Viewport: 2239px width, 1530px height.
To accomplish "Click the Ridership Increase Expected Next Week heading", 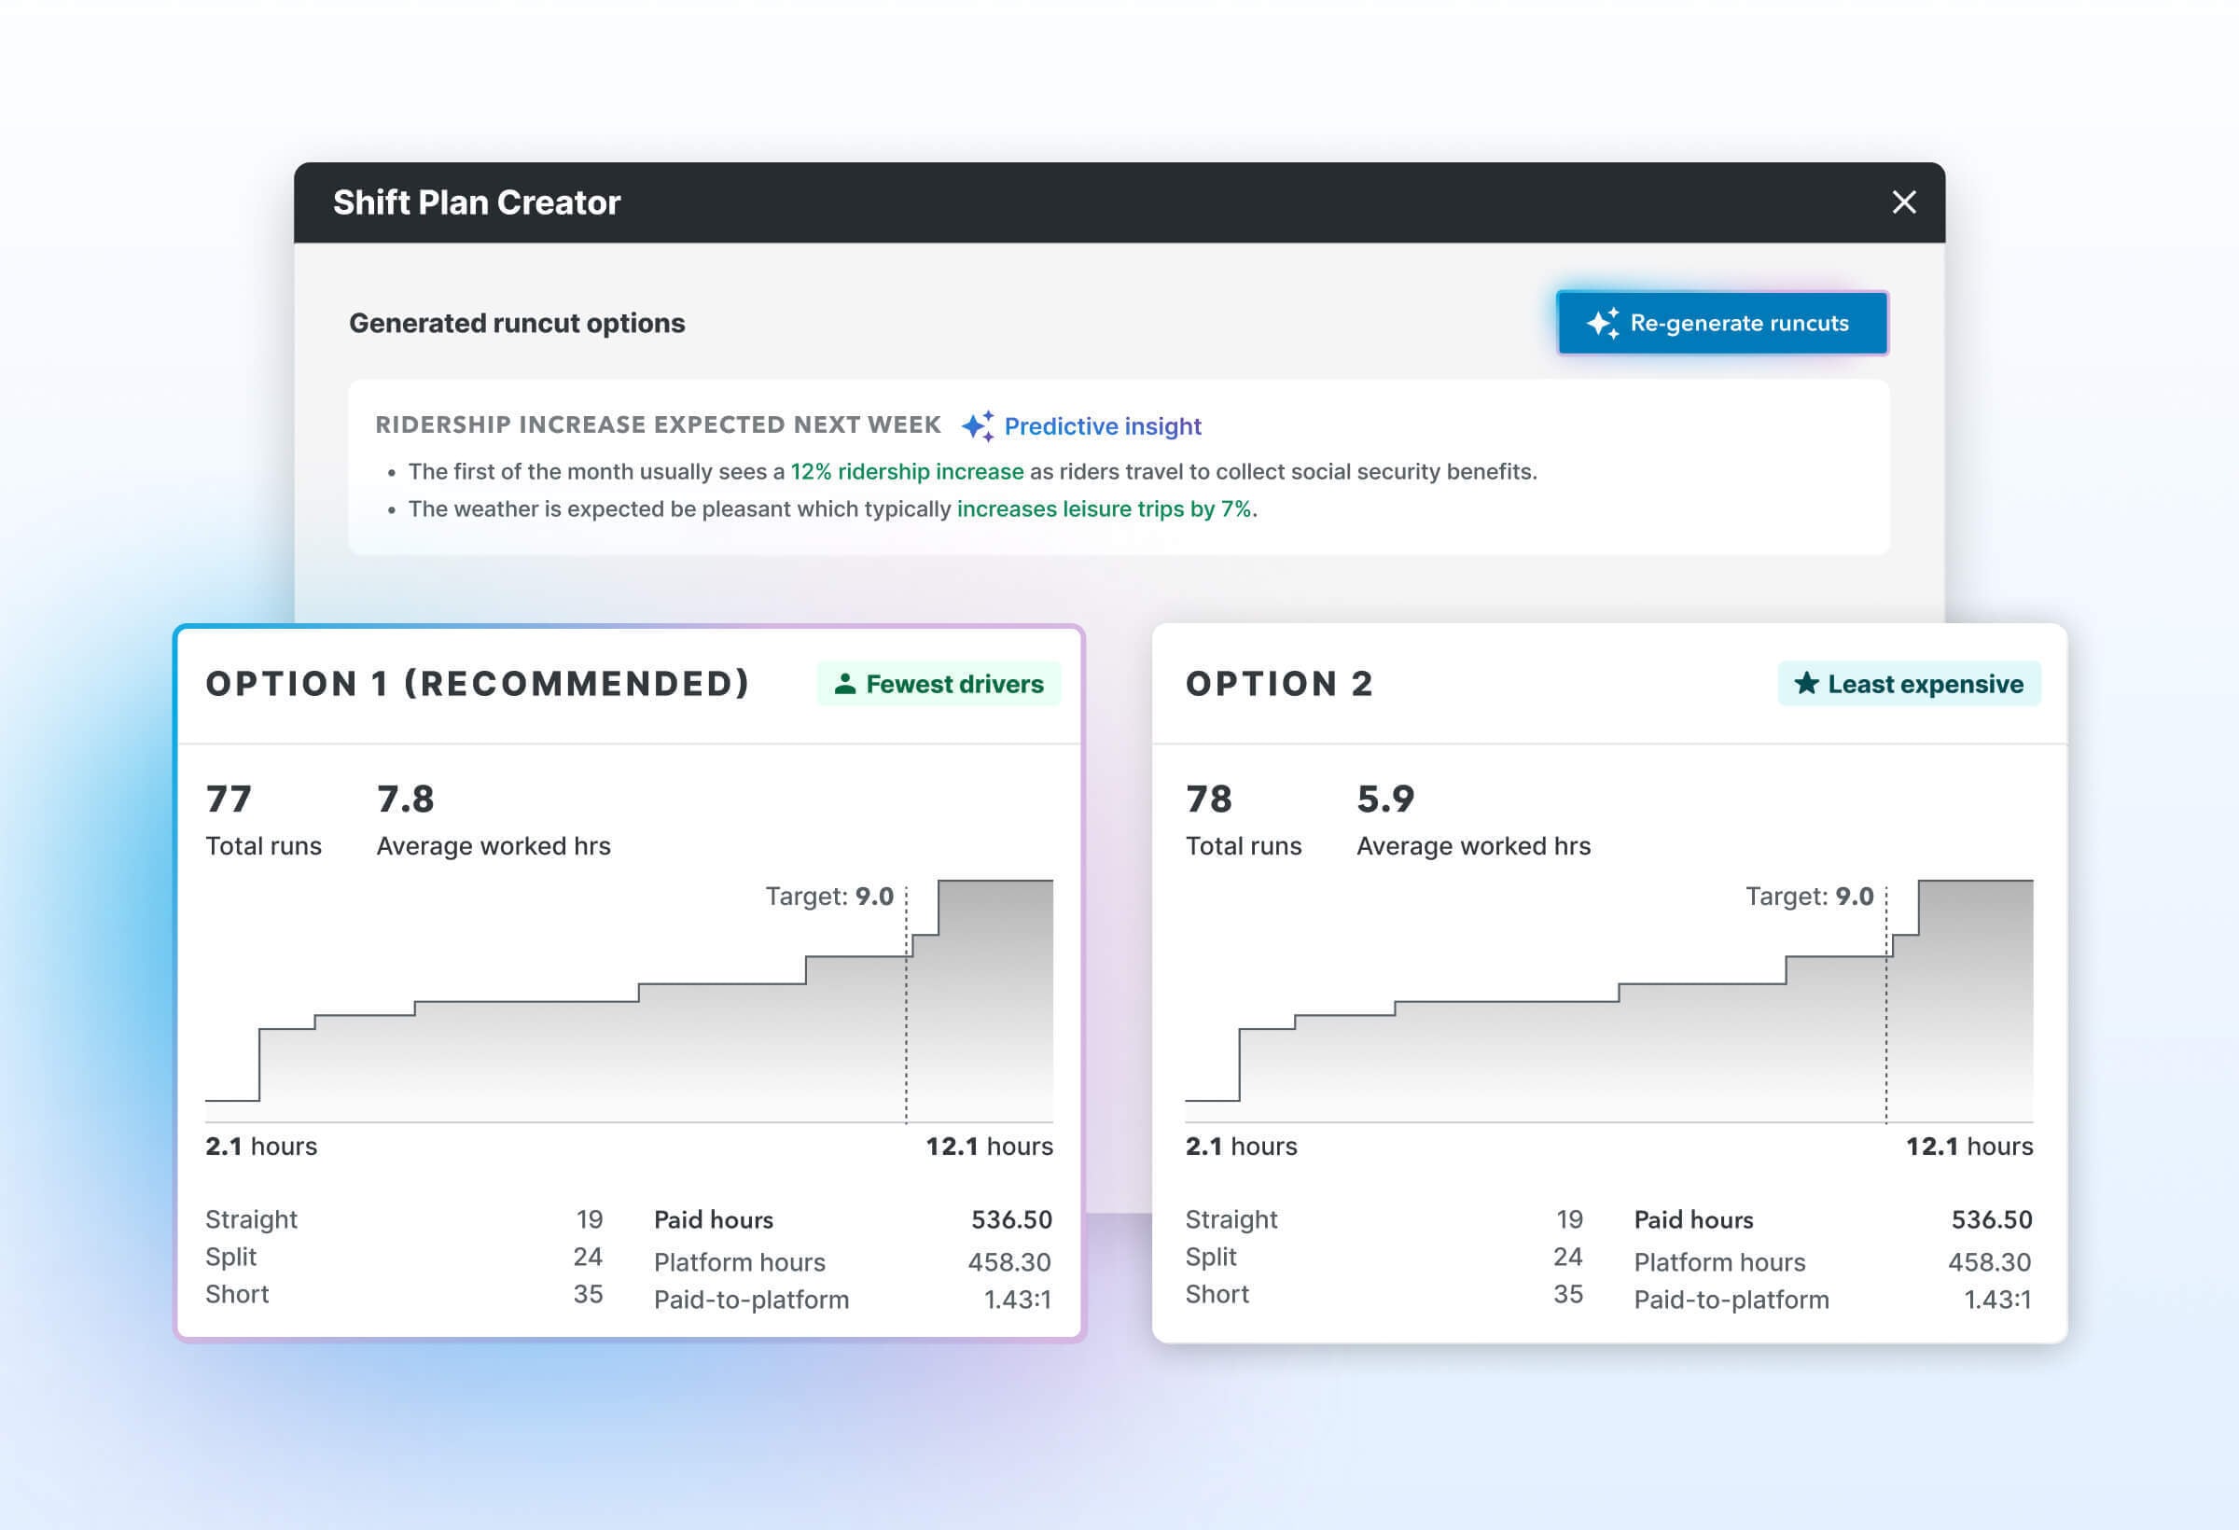I will (658, 424).
